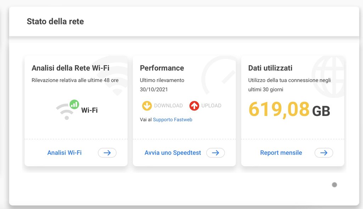Click the green Wi-Fi signal strength badge
The height and width of the screenshot is (209, 363).
click(74, 105)
